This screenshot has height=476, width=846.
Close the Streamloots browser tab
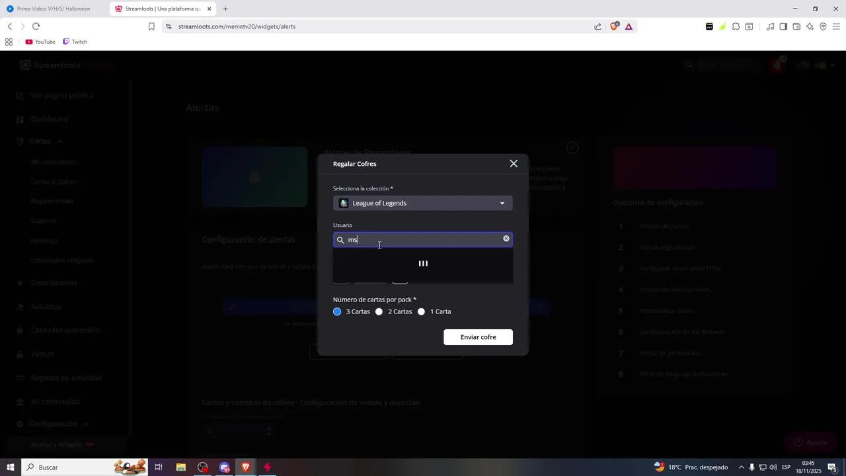pyautogui.click(x=210, y=9)
